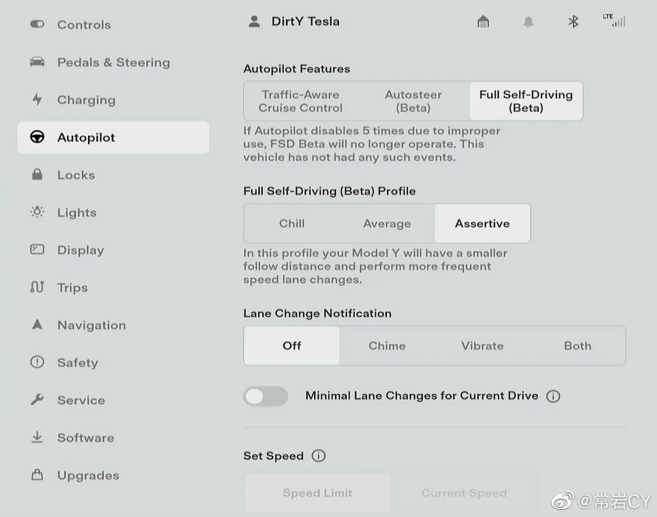Click the Navigation arrow icon

[x=37, y=325]
